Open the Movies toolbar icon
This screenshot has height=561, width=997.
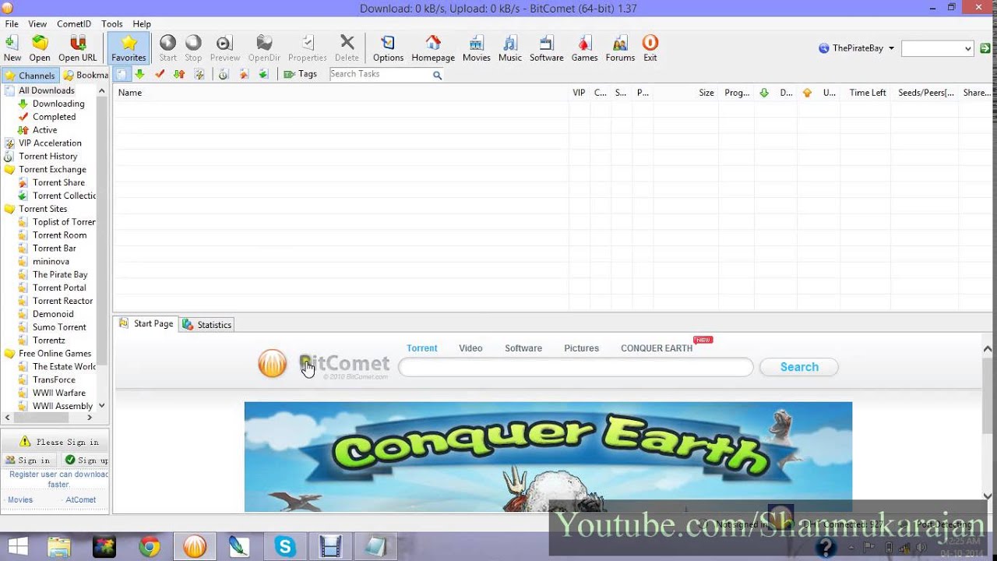(x=476, y=48)
